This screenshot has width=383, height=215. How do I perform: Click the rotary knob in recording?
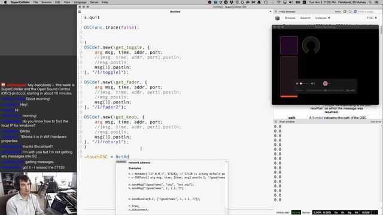point(311,45)
